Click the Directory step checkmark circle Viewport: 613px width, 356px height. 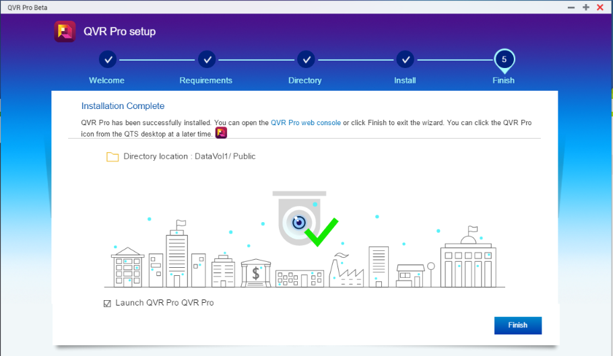(x=305, y=59)
